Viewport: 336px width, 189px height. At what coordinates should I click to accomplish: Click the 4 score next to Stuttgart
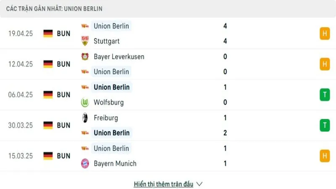pos(226,41)
